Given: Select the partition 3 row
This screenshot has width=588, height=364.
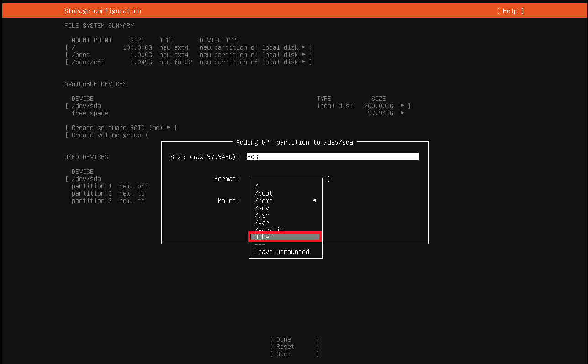Looking at the screenshot, I should coord(108,201).
